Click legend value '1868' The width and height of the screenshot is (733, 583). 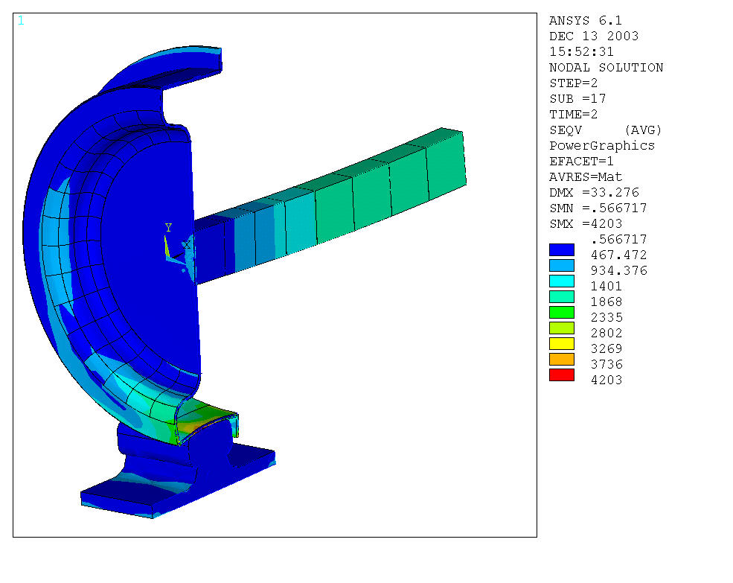click(606, 302)
